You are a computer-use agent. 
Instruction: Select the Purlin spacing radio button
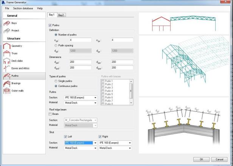coord(56,46)
